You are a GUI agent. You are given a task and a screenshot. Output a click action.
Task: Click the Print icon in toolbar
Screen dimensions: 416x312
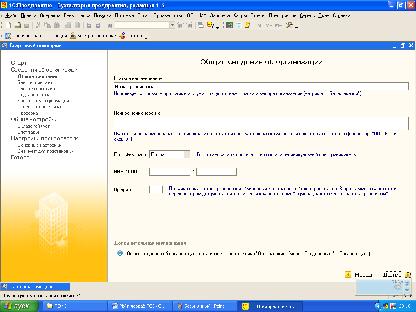coord(68,26)
